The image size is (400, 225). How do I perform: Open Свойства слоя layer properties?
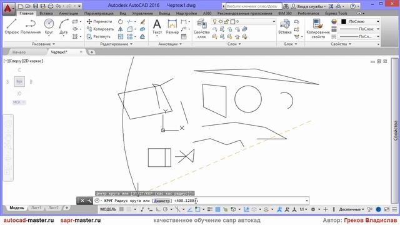pos(201,29)
